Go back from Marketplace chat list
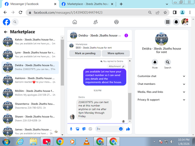 pos(5,32)
